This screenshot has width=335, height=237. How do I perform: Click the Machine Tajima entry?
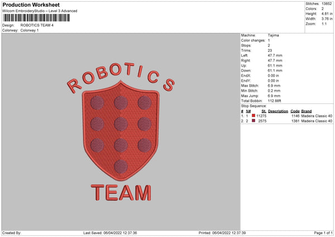[x=274, y=35]
